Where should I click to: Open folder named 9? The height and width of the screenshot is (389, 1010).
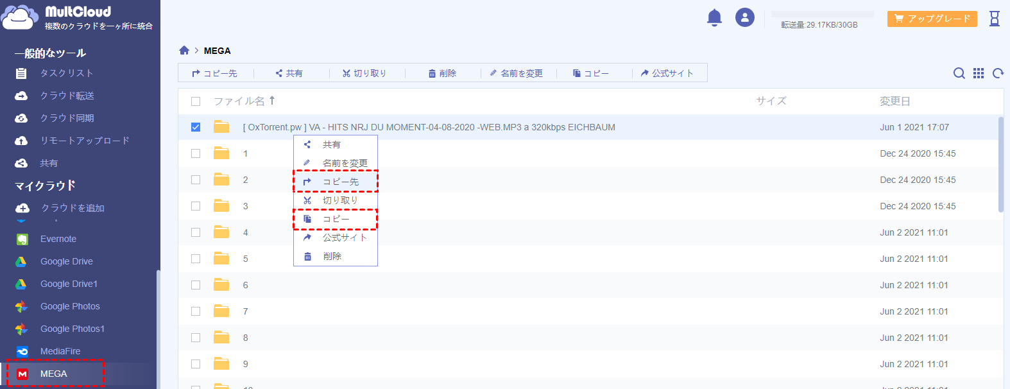(245, 364)
